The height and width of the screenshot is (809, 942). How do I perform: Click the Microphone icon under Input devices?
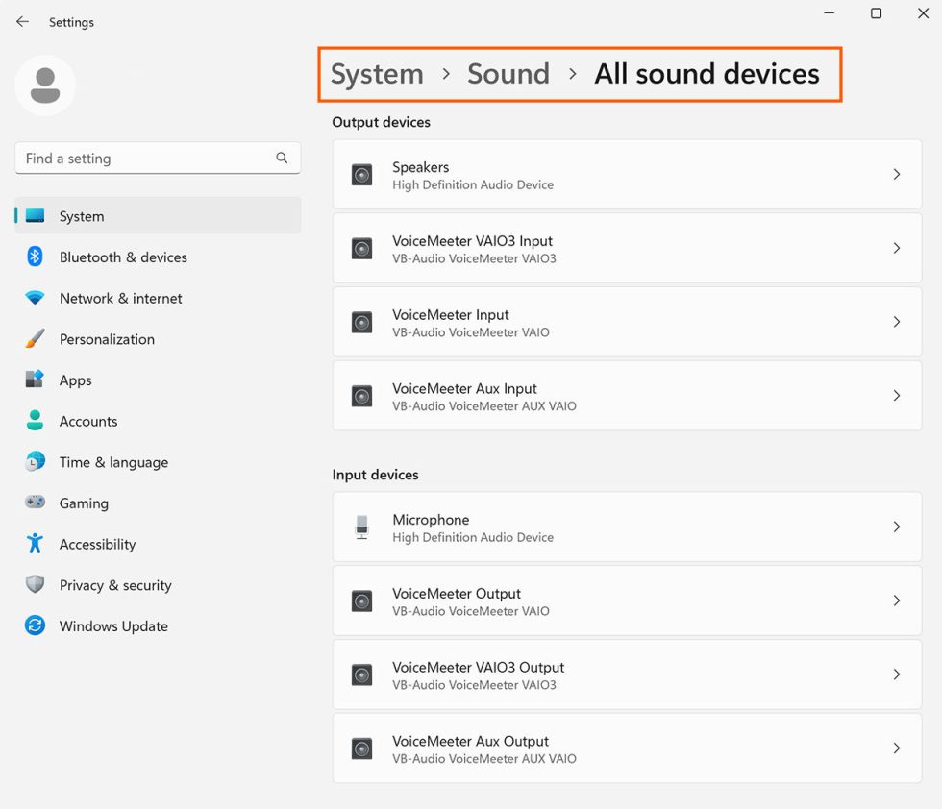click(361, 527)
